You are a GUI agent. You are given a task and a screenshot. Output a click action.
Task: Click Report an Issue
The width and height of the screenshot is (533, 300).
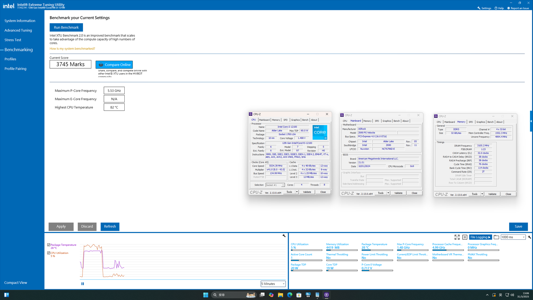[x=518, y=8]
